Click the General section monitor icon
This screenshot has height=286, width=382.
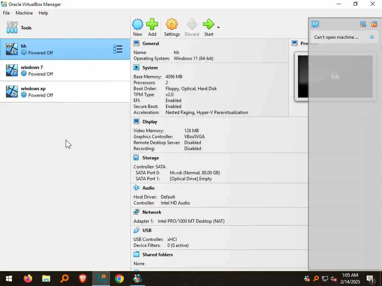[137, 43]
